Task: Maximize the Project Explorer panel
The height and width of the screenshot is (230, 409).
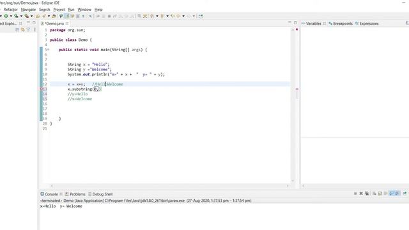Action: [34, 23]
